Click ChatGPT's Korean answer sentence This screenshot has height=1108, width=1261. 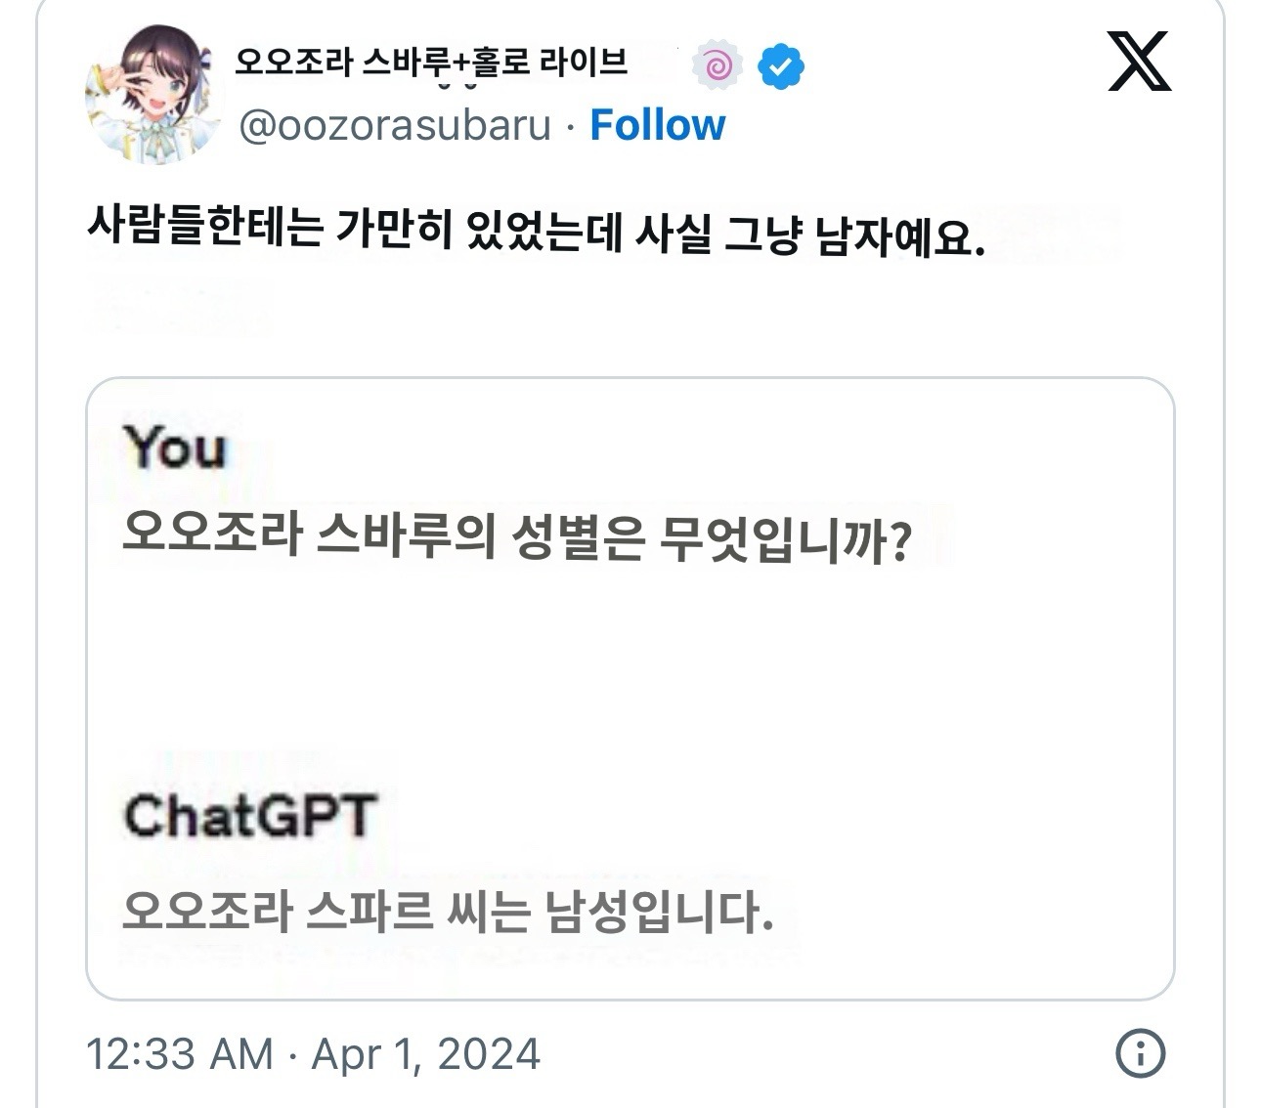point(449,912)
